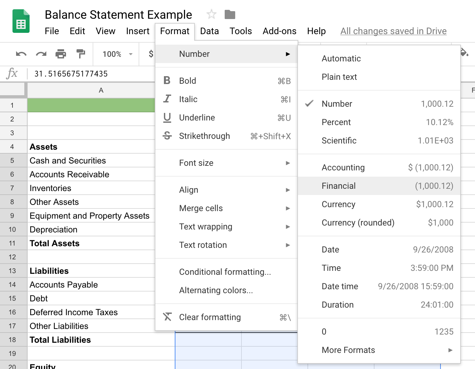Image resolution: width=475 pixels, height=369 pixels.
Task: Click the Print toolbar icon
Action: [x=61, y=54]
